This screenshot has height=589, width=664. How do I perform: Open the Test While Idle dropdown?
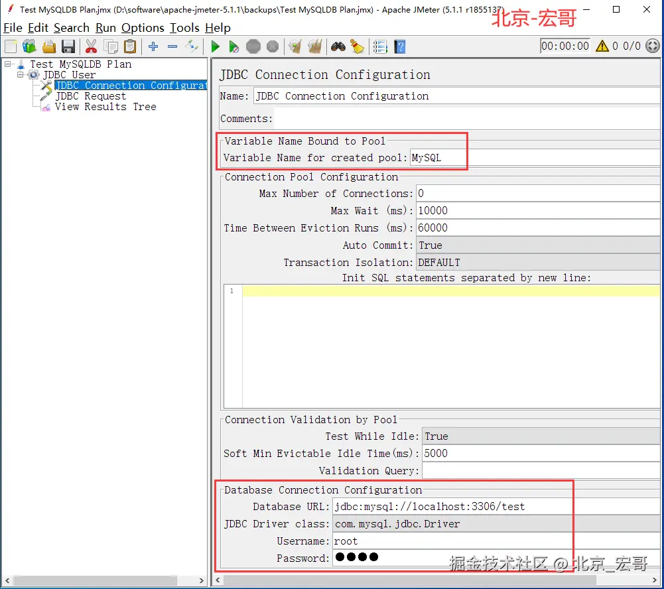pos(541,436)
